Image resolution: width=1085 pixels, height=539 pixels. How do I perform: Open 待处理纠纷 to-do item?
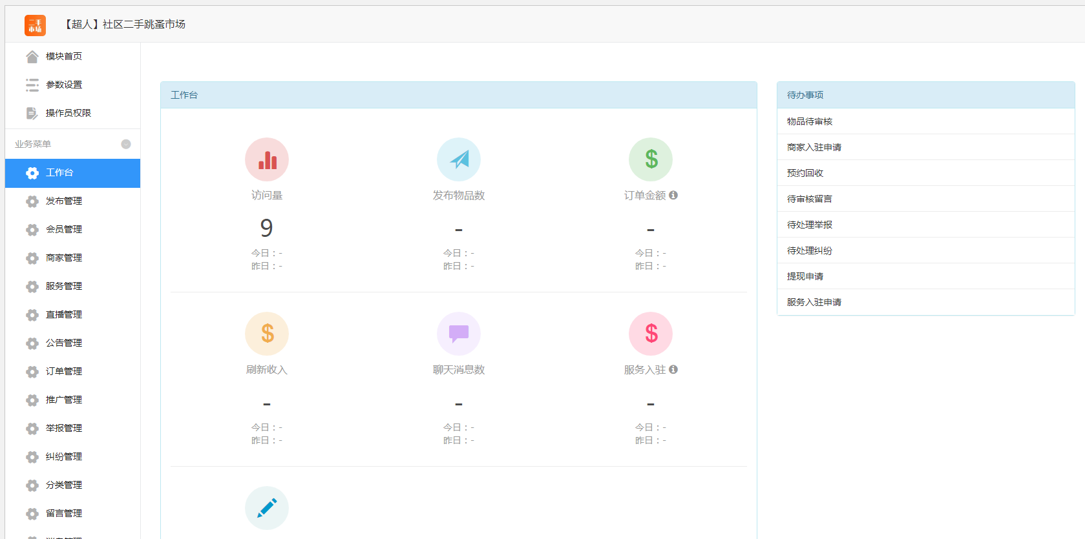[925, 250]
